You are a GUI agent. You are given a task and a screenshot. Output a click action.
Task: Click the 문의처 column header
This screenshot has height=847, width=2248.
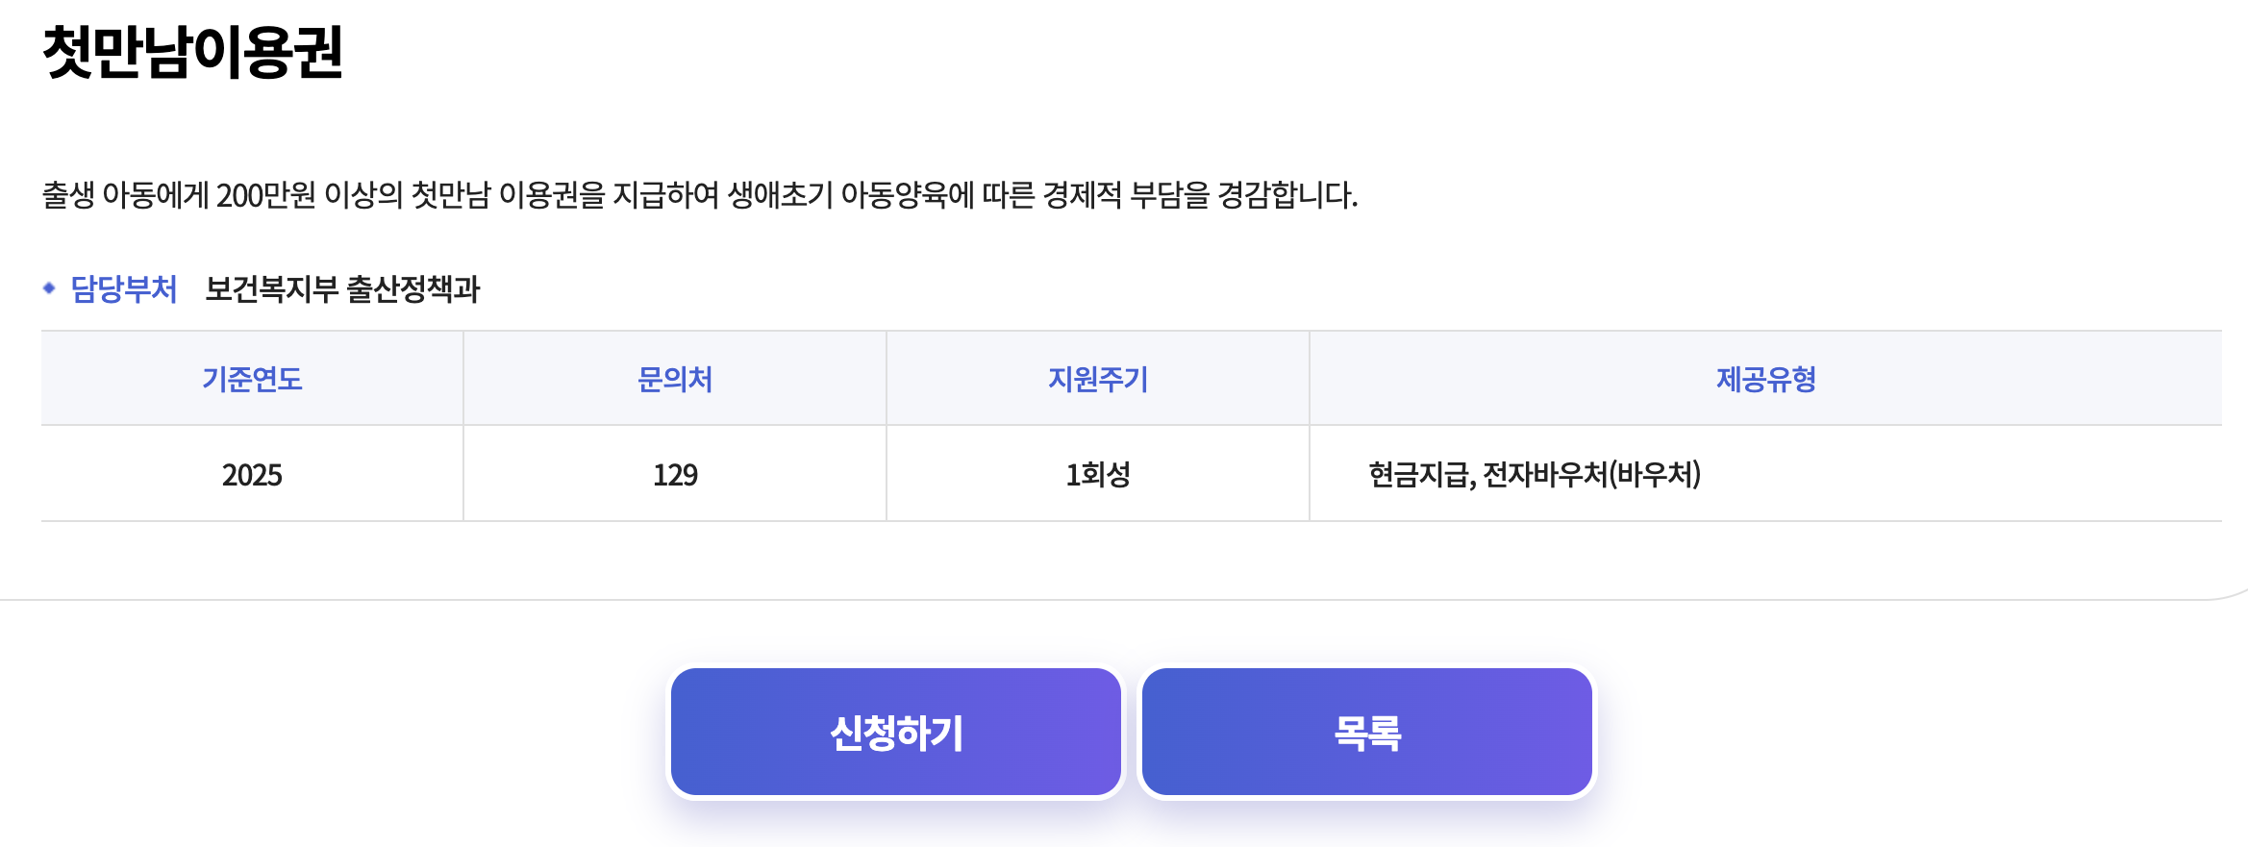(x=675, y=379)
